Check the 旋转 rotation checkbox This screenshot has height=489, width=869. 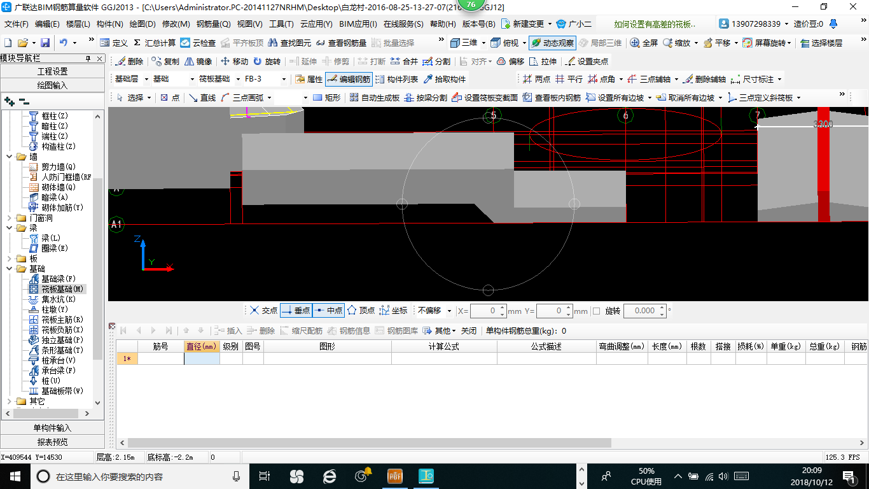click(596, 311)
